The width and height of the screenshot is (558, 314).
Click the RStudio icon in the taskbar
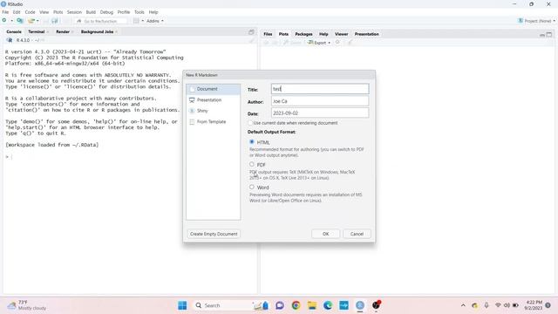click(x=360, y=305)
